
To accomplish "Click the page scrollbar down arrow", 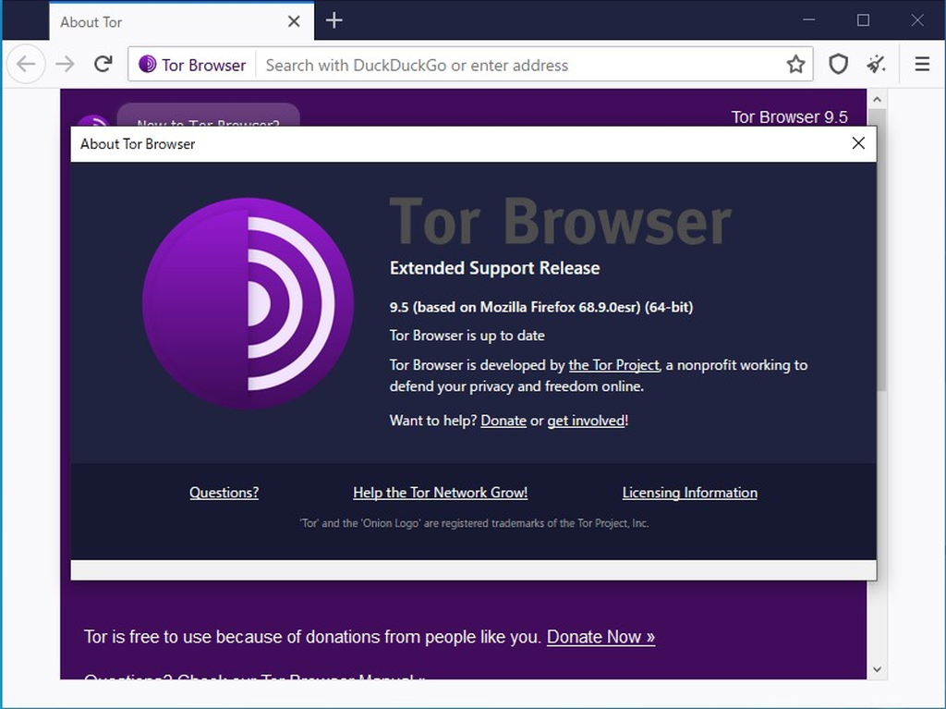I will tap(877, 668).
